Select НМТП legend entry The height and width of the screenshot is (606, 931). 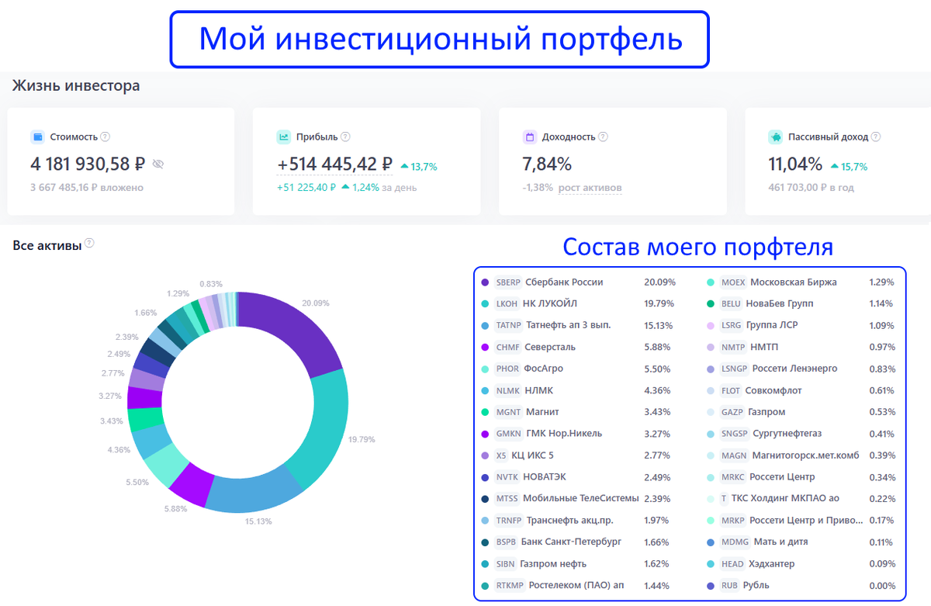[802, 348]
